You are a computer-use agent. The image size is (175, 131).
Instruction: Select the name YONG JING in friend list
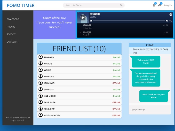pyautogui.click(x=49, y=77)
